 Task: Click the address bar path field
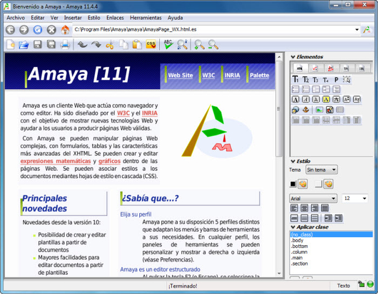[213, 30]
